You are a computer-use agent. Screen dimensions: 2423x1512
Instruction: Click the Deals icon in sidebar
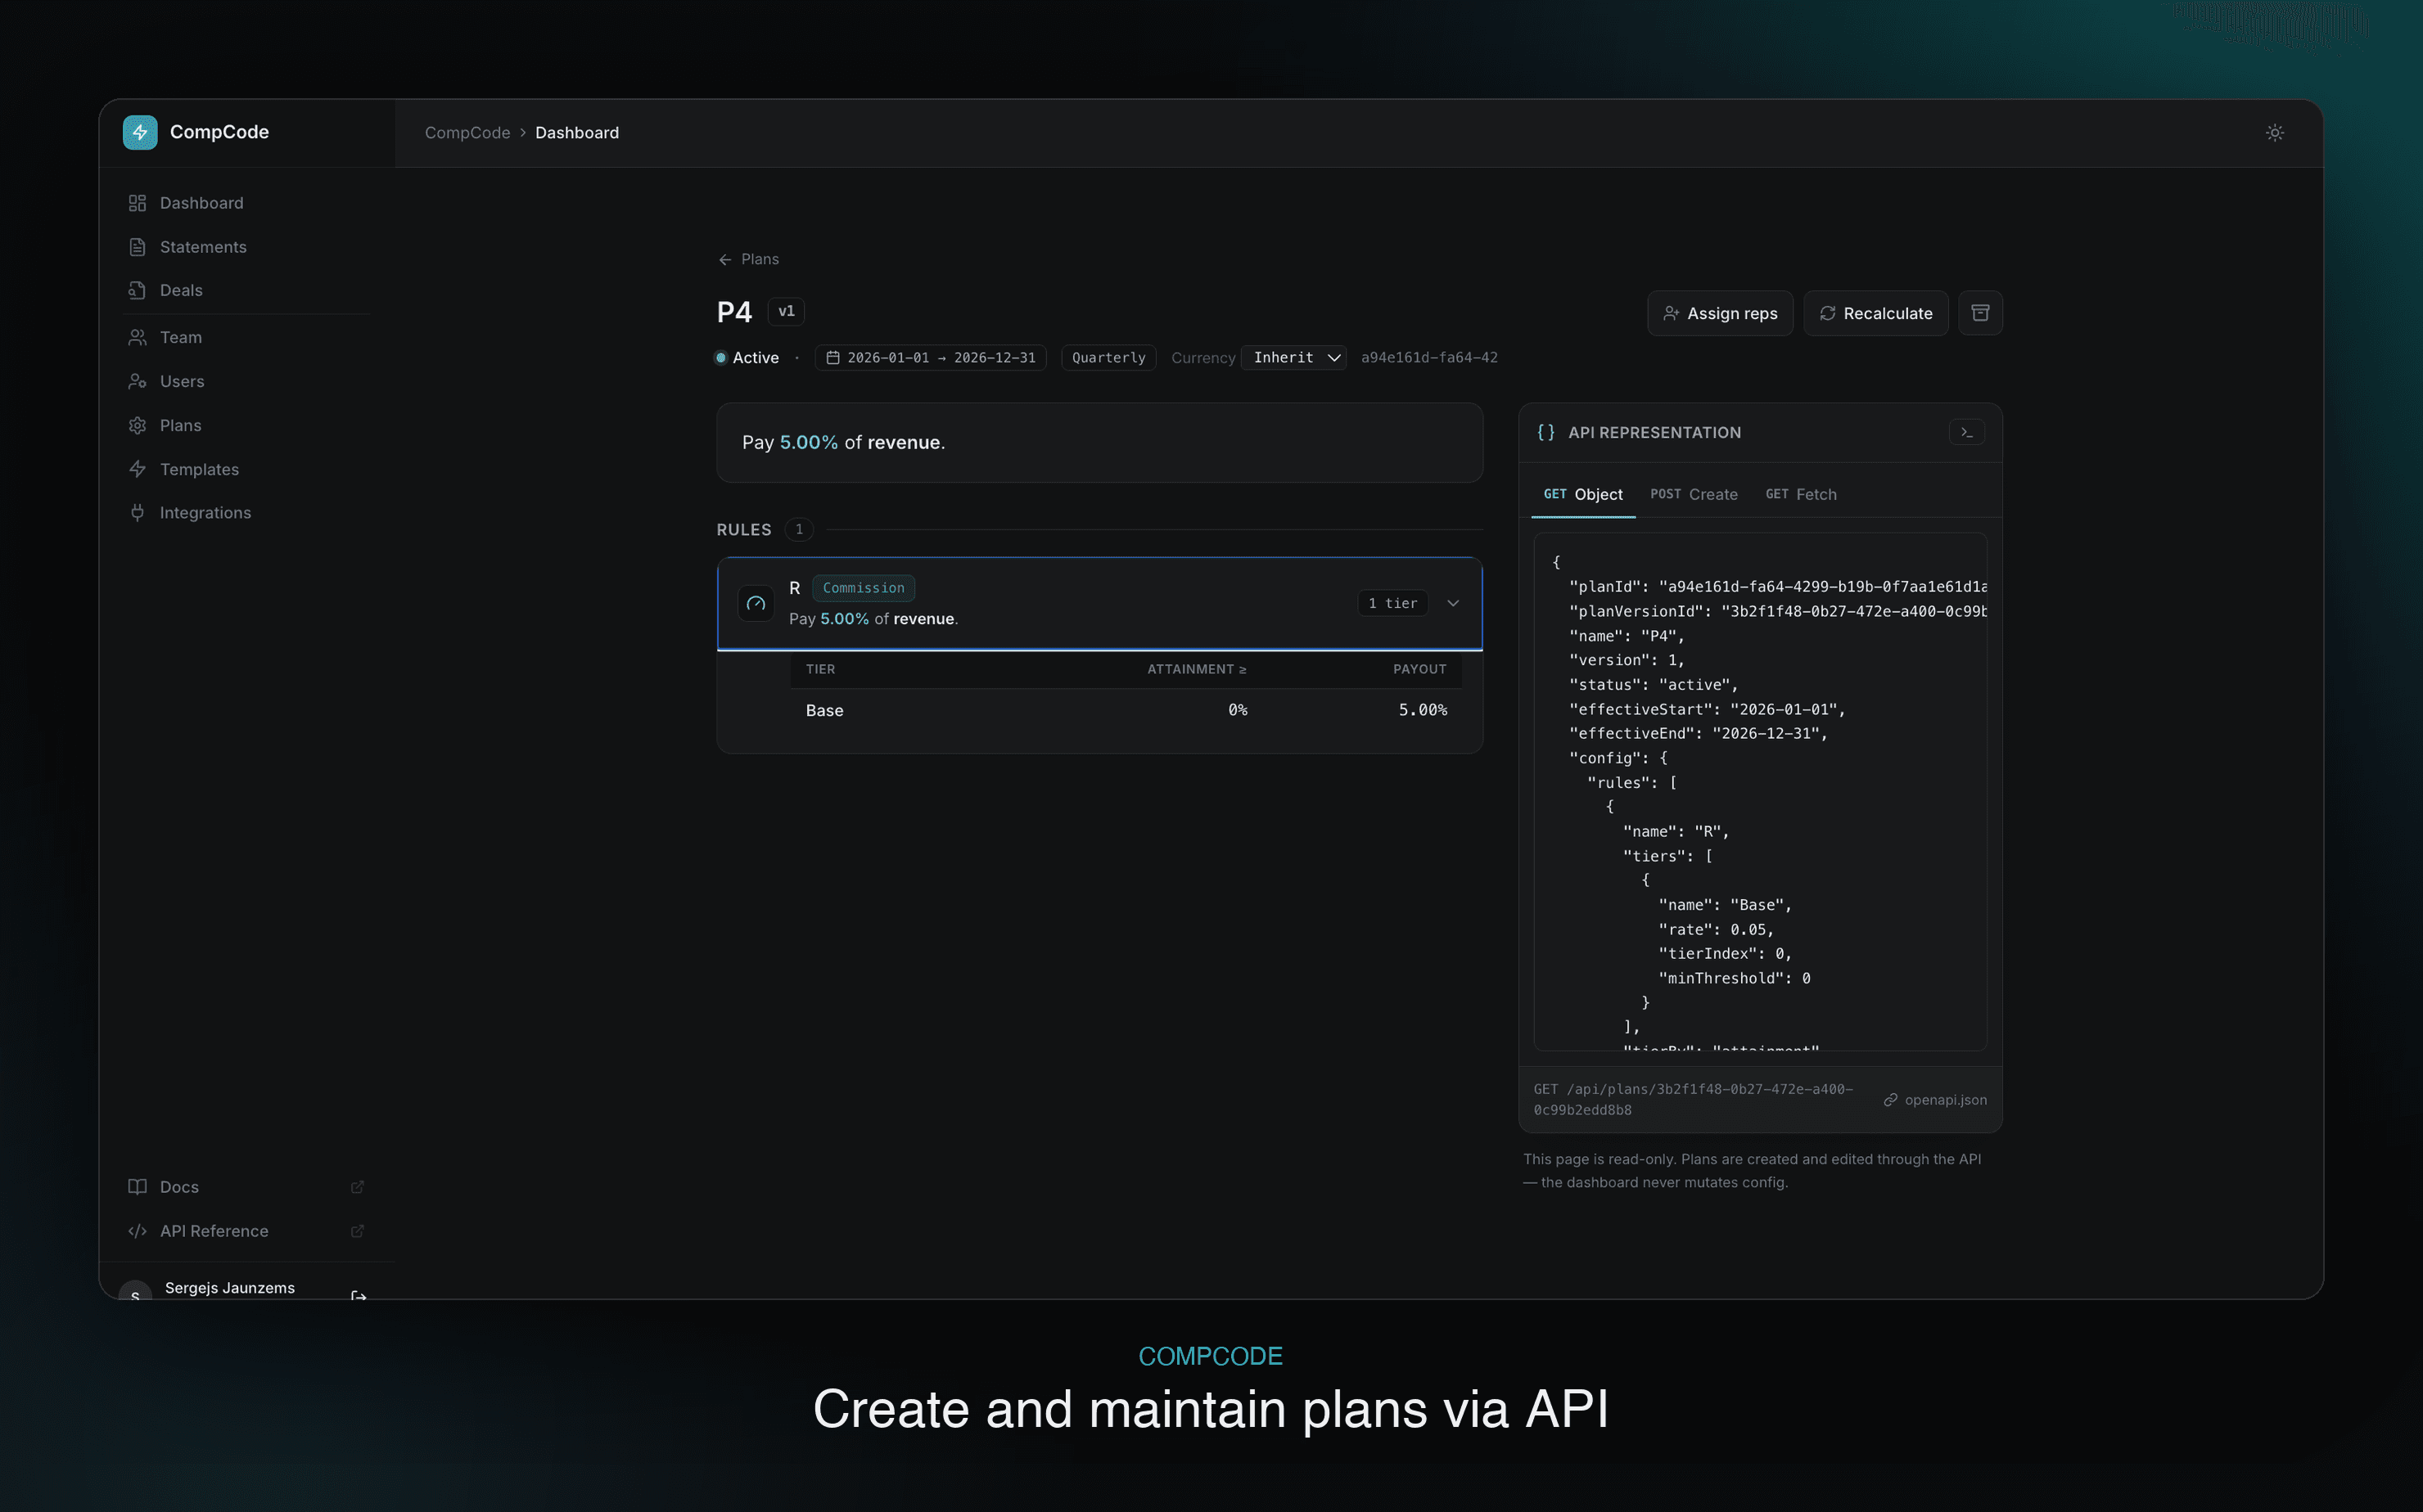(137, 290)
